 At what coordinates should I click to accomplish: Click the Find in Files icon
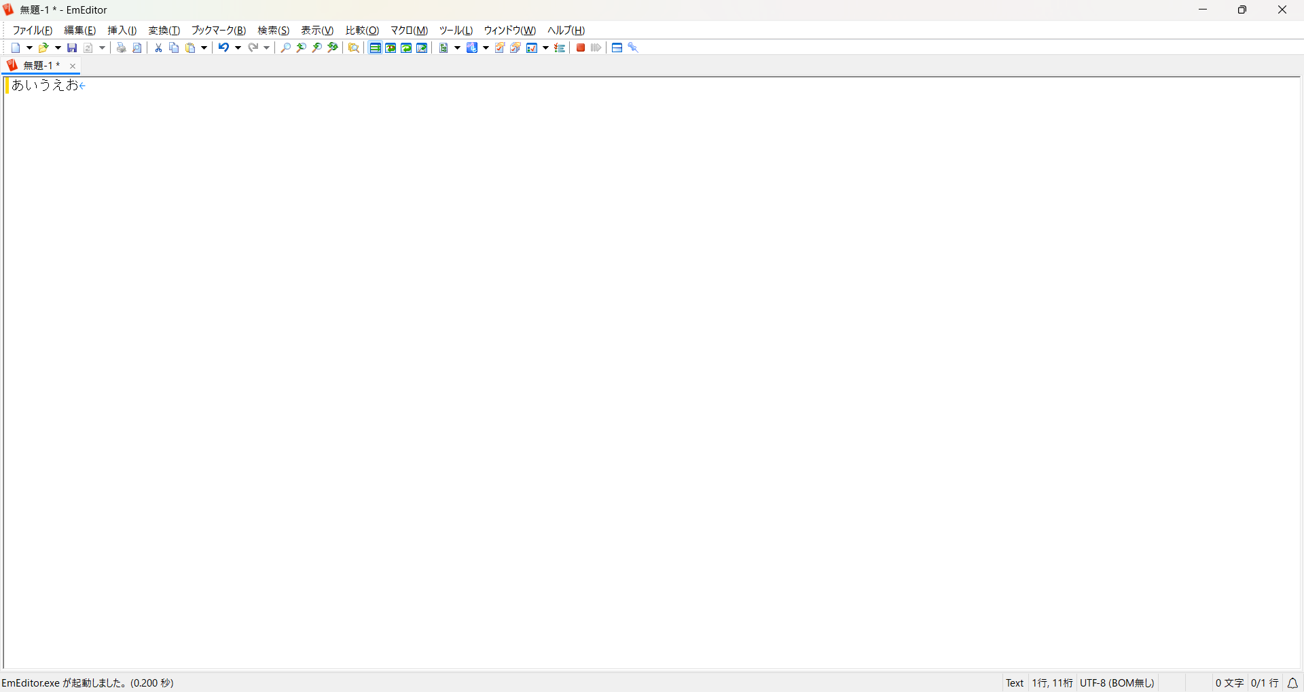point(354,47)
